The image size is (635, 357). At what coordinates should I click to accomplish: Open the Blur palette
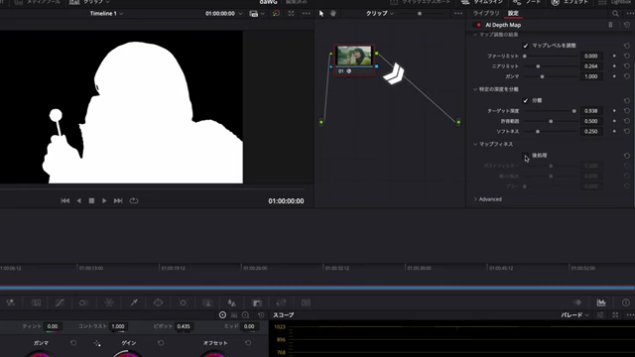(232, 302)
